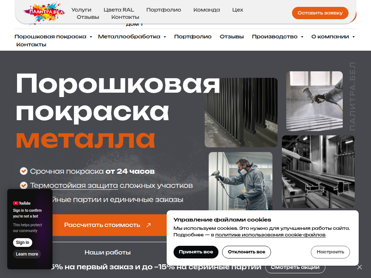Viewport: 371px width, 278px height.
Task: Click the Производство navigation label
Action: pyautogui.click(x=275, y=37)
